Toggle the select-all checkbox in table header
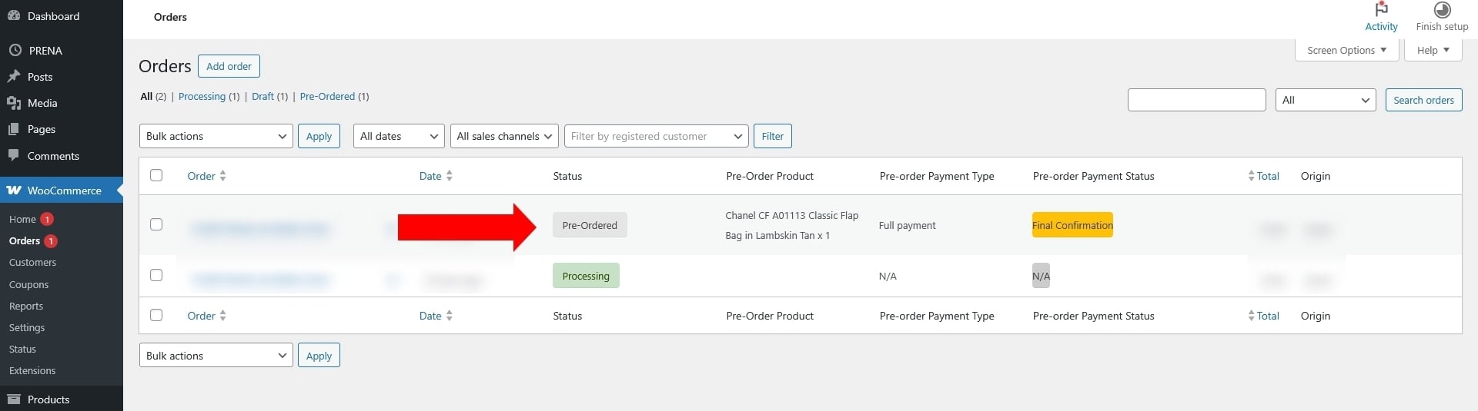The image size is (1478, 411). tap(156, 175)
